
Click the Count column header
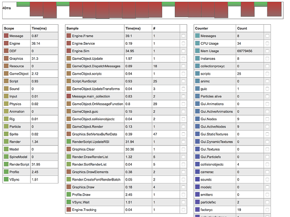coord(242,28)
